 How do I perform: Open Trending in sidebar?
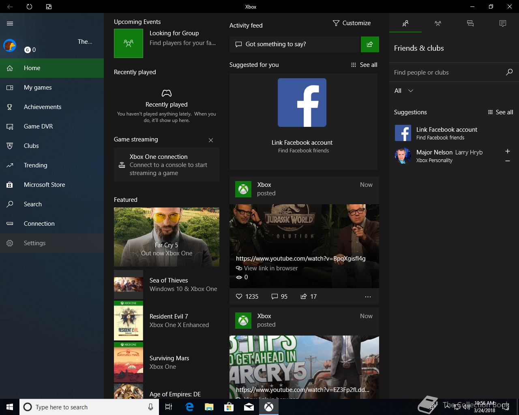click(x=52, y=165)
